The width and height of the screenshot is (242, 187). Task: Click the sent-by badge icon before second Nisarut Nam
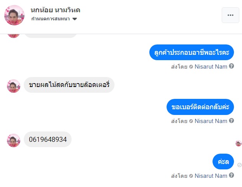point(191,121)
